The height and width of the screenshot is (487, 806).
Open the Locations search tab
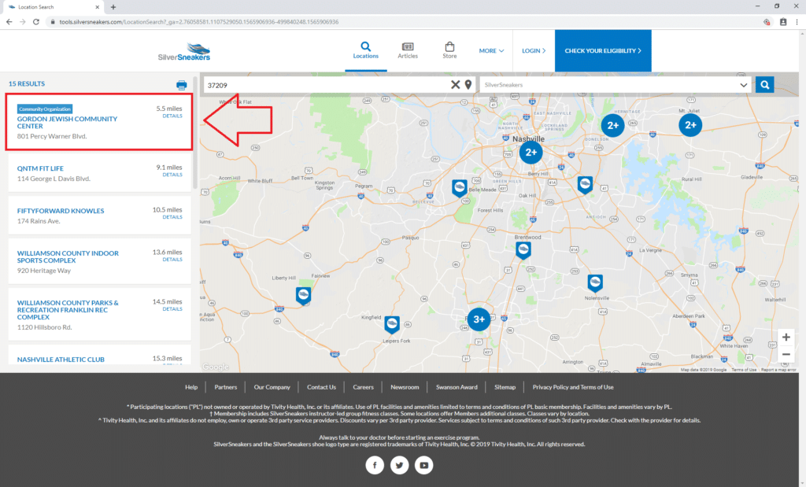point(365,50)
